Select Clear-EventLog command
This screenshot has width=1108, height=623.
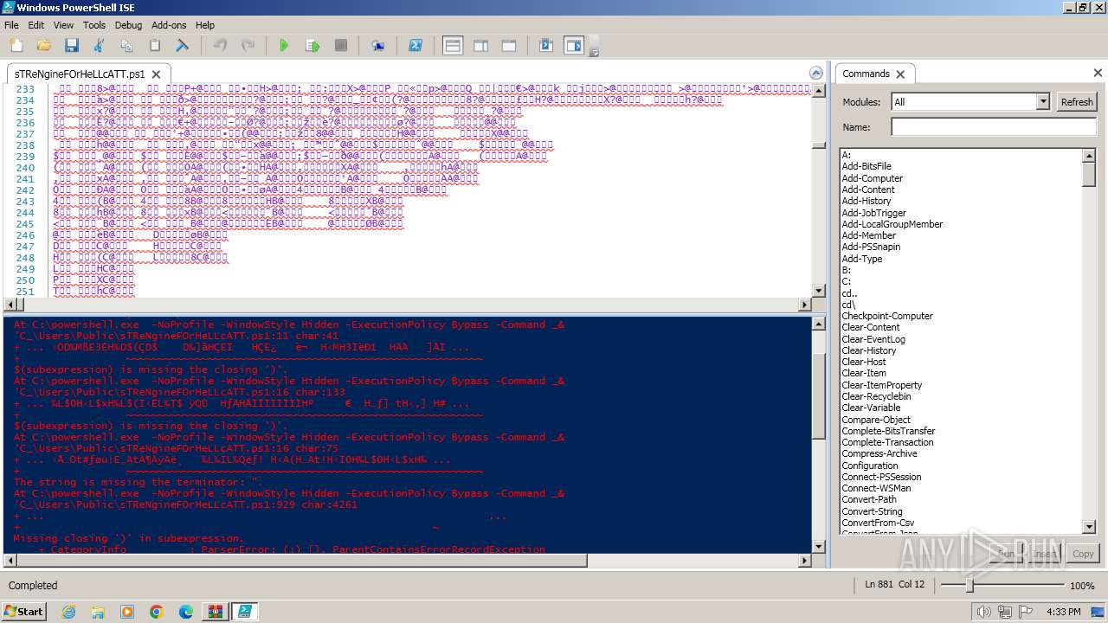point(873,339)
